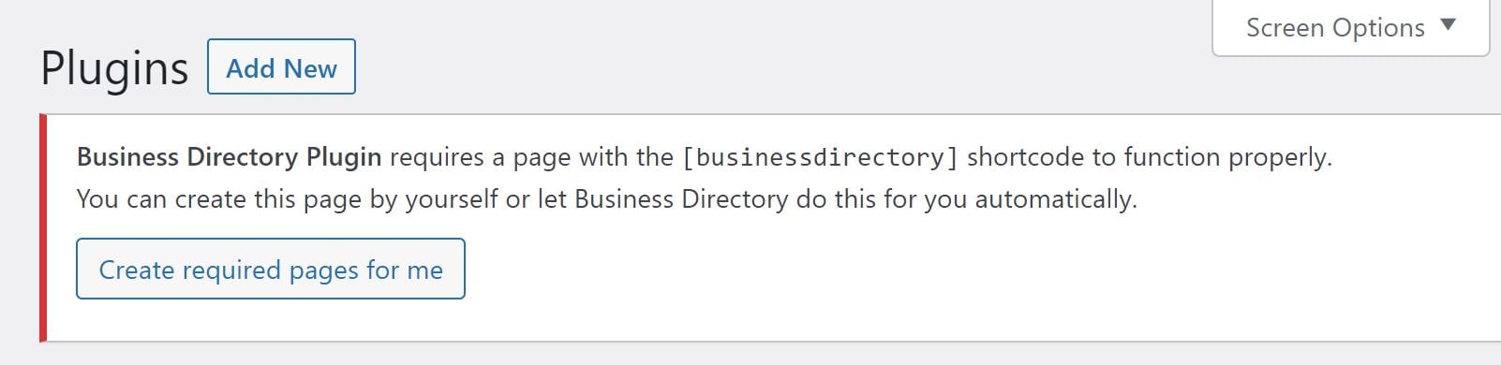Open the Screen Options dropdown
This screenshot has height=365, width=1501.
[1350, 28]
